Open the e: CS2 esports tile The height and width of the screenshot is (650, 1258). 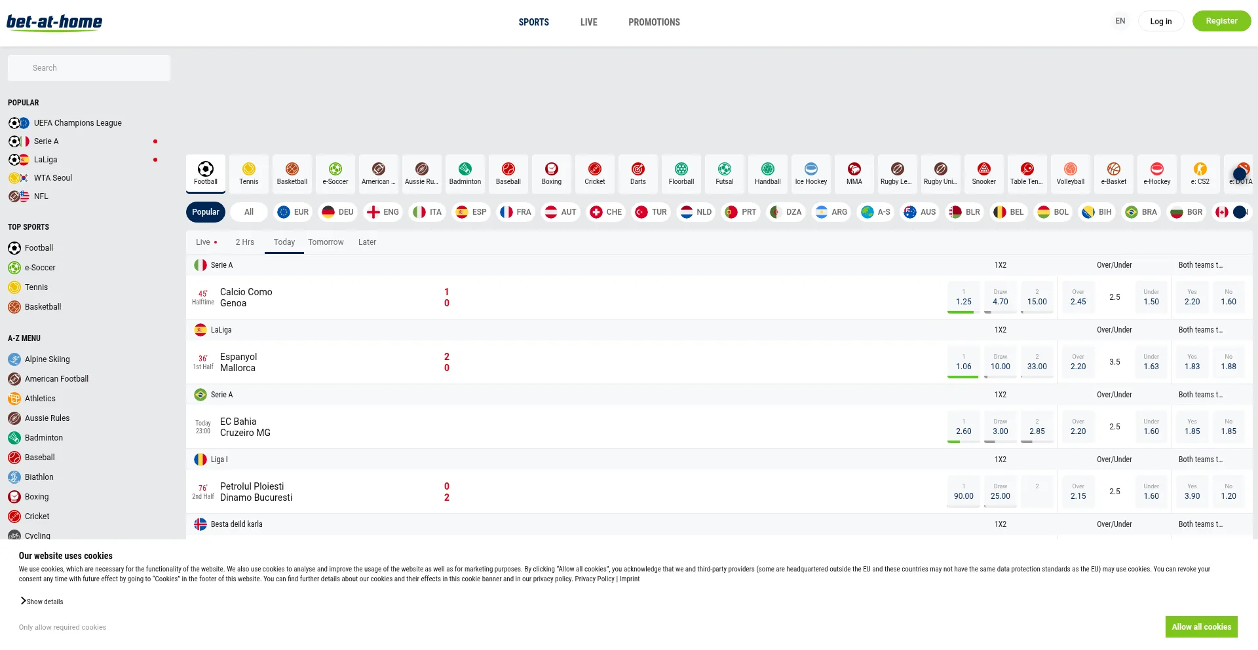point(1200,173)
